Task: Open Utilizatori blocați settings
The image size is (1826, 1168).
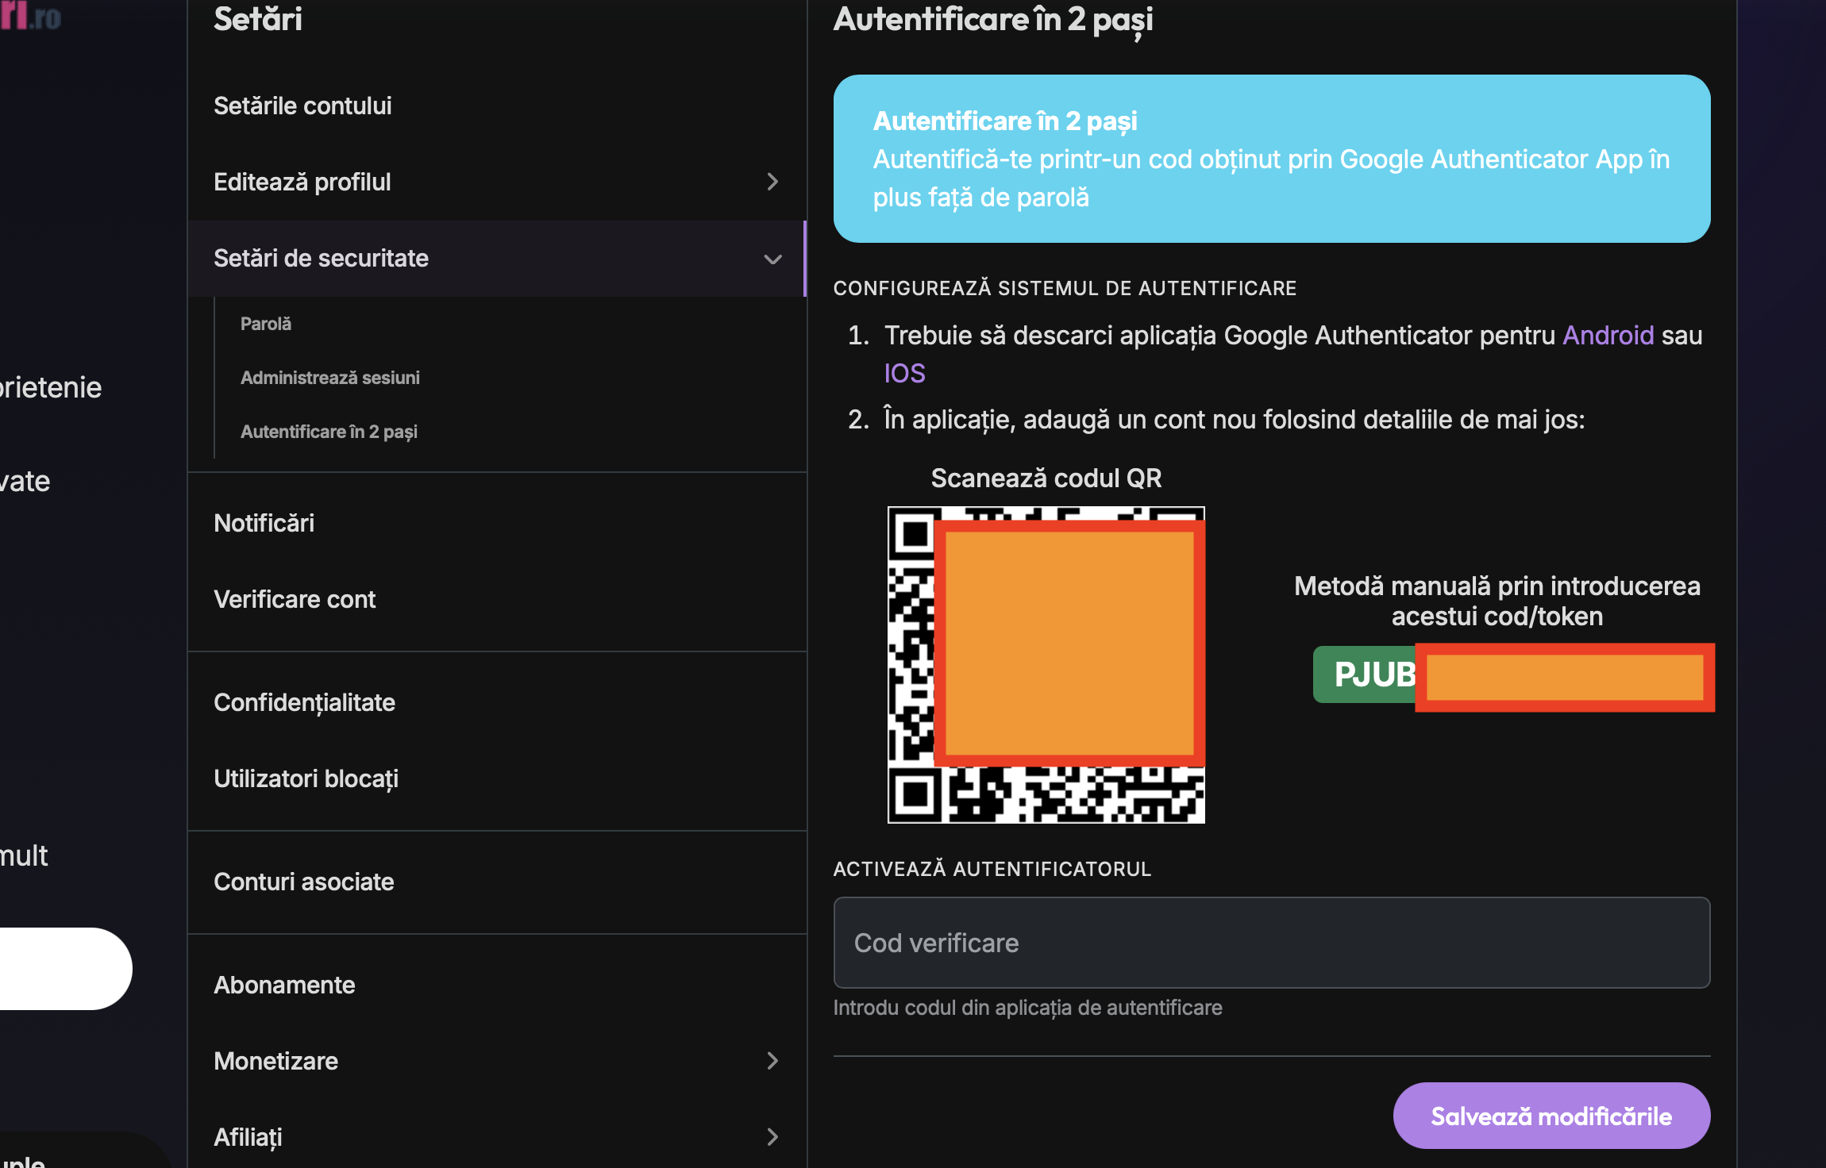Action: [x=306, y=778]
